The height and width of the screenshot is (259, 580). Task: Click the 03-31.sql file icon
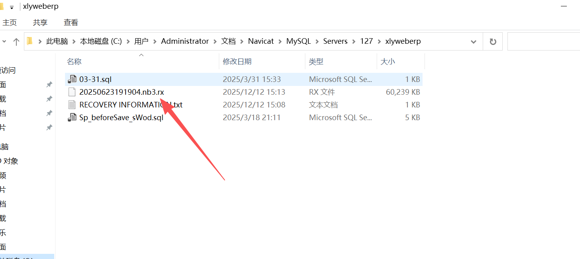(x=72, y=79)
